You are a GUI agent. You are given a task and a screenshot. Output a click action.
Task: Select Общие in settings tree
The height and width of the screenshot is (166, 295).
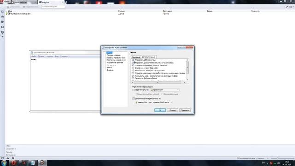(x=110, y=53)
